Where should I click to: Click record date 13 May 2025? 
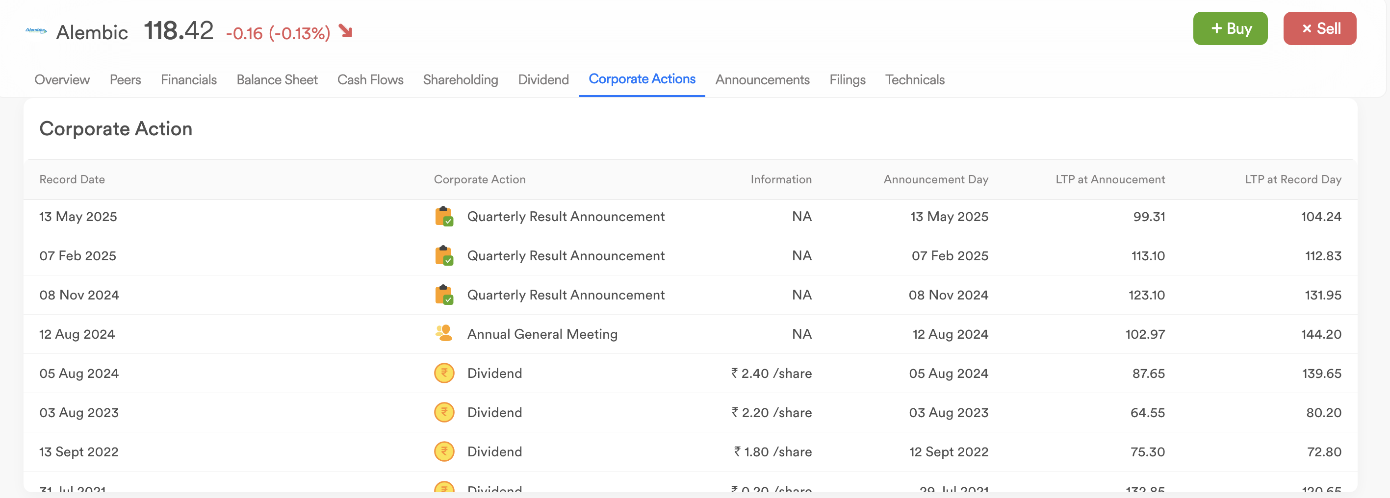tap(78, 217)
